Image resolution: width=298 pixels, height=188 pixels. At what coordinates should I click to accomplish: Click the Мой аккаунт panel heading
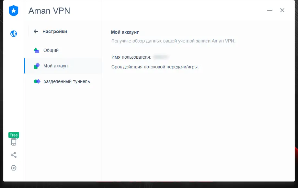125,32
